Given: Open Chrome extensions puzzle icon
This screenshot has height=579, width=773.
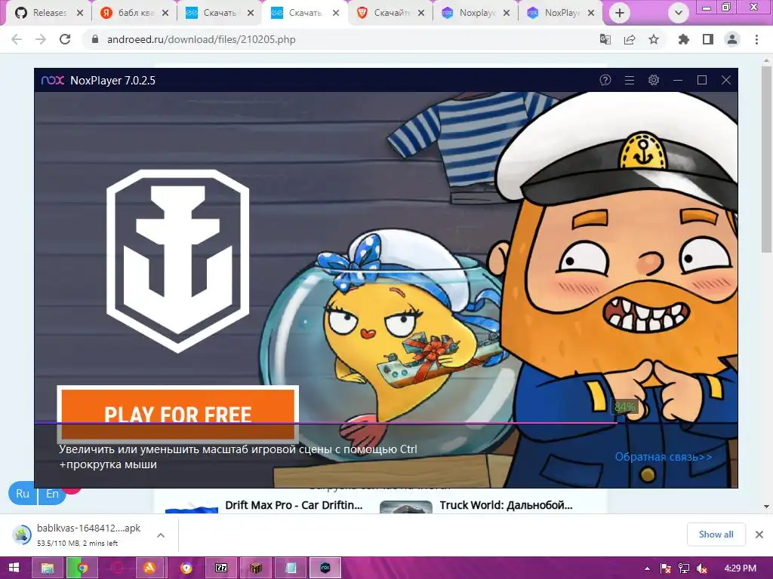Looking at the screenshot, I should tap(683, 39).
